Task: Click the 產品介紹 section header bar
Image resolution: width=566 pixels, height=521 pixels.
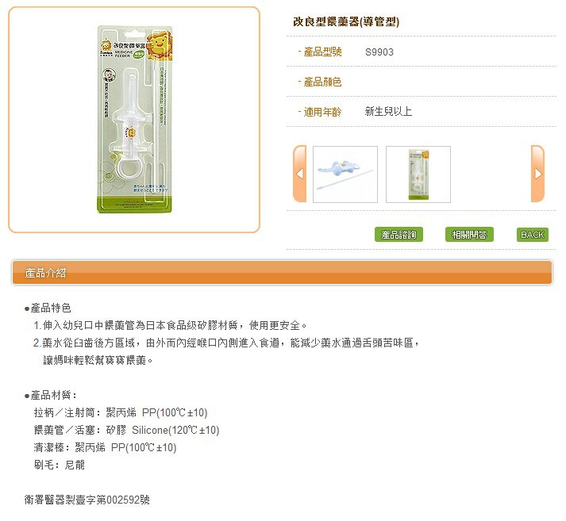Action: pyautogui.click(x=282, y=273)
